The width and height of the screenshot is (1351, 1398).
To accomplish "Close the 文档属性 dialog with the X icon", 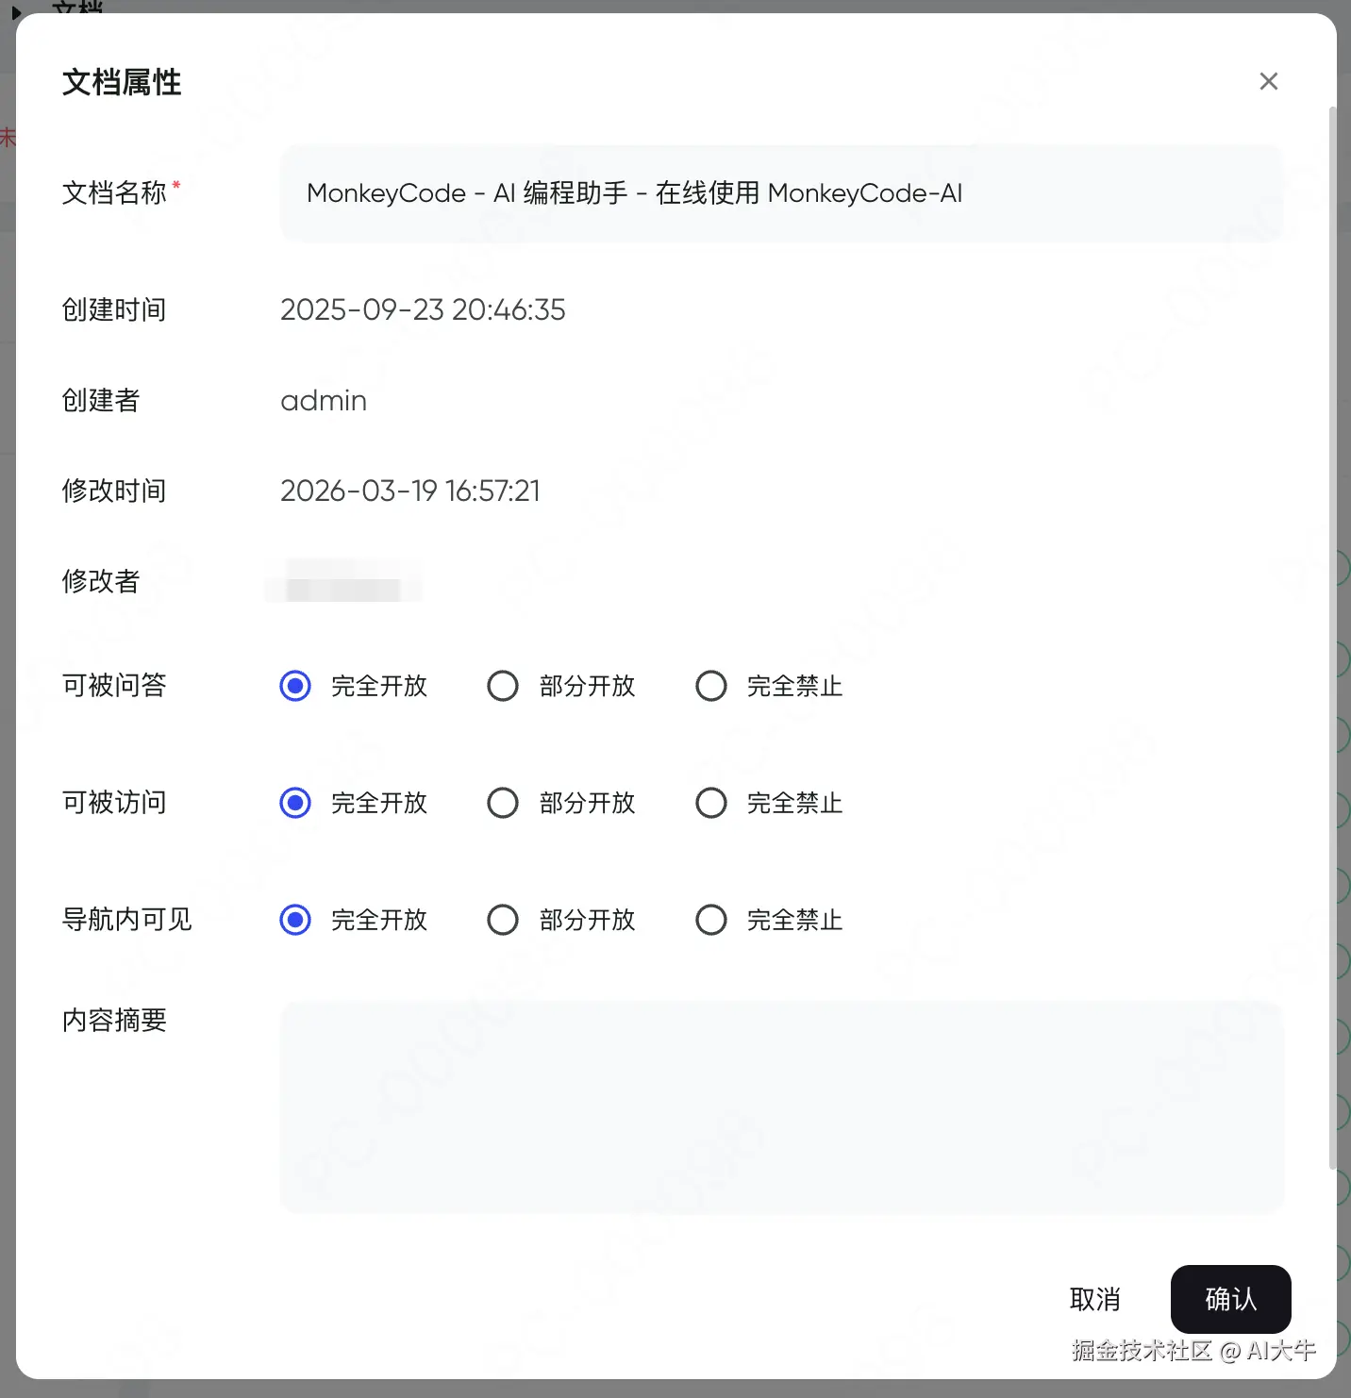I will coord(1269,81).
